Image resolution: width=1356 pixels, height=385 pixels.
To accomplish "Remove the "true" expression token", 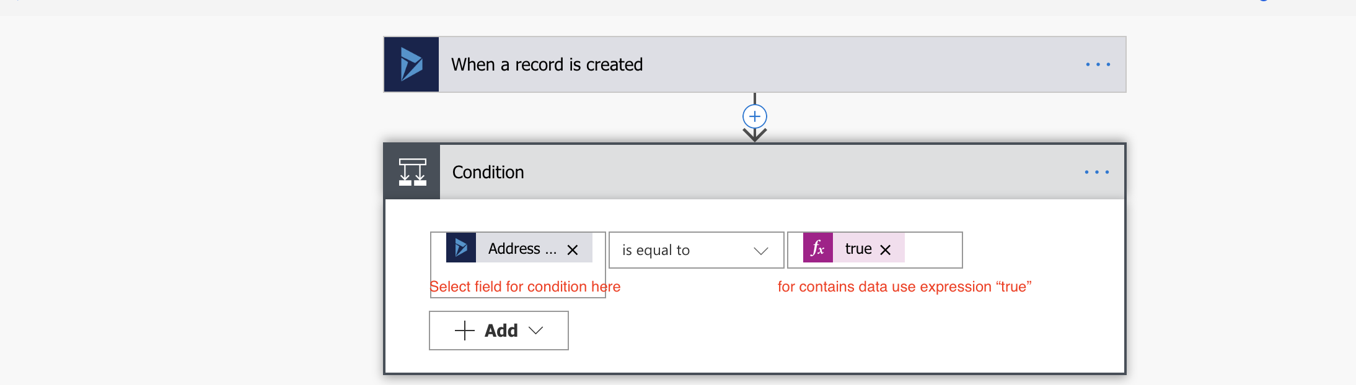I will point(886,249).
